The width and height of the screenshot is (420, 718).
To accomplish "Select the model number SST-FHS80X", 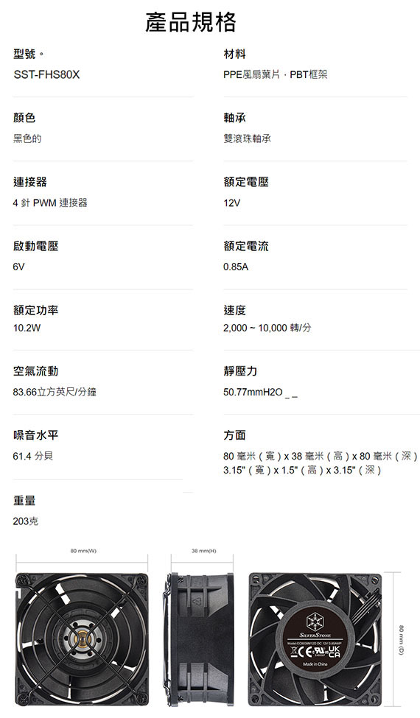I will (46, 74).
